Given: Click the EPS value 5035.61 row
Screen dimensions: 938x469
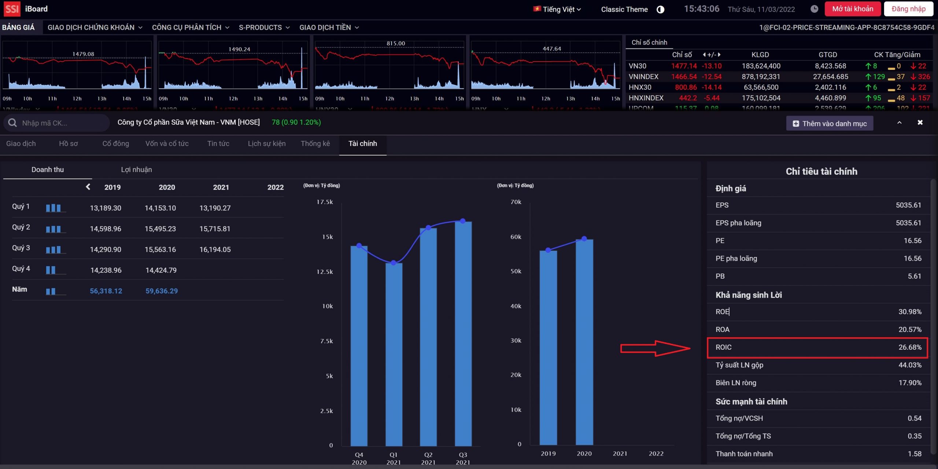Looking at the screenshot, I should click(x=818, y=205).
